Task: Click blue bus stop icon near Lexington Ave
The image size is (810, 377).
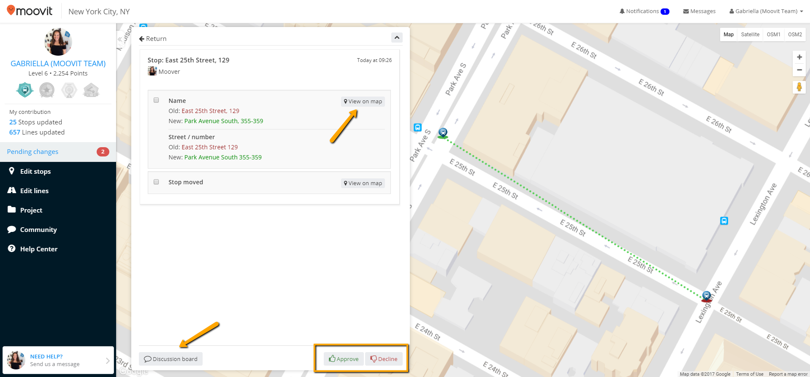Action: pyautogui.click(x=724, y=221)
